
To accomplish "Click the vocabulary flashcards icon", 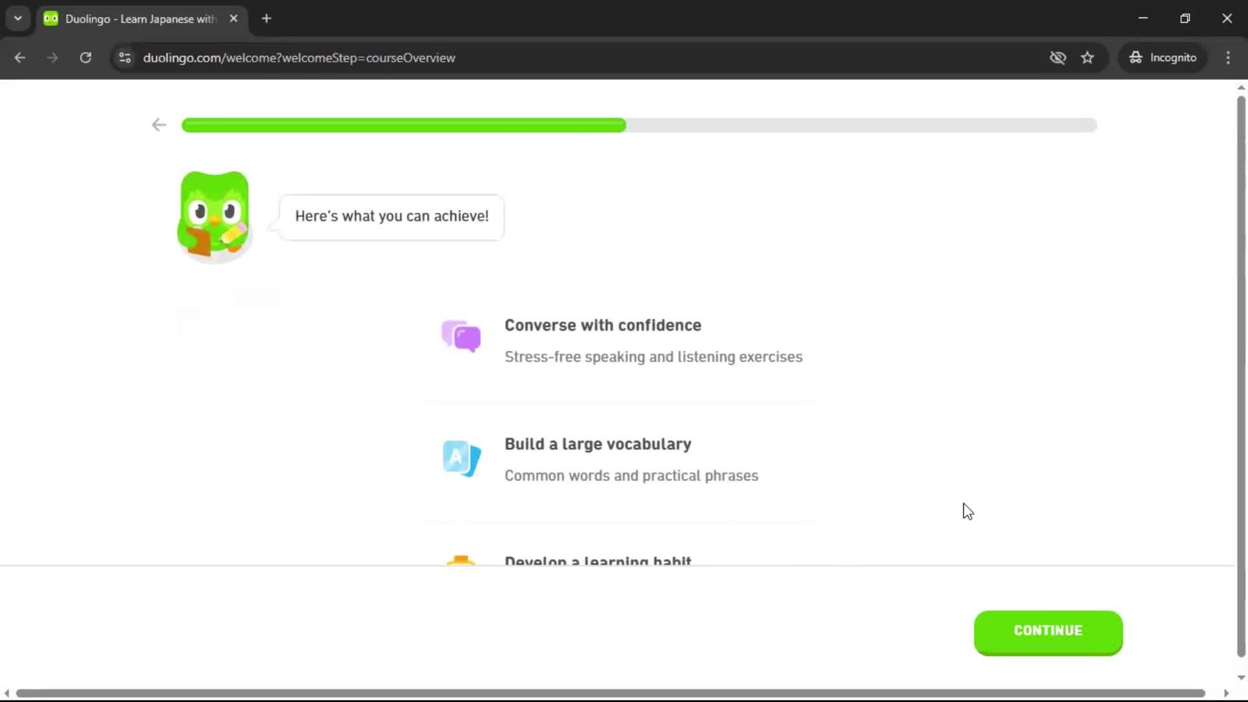I will click(460, 458).
